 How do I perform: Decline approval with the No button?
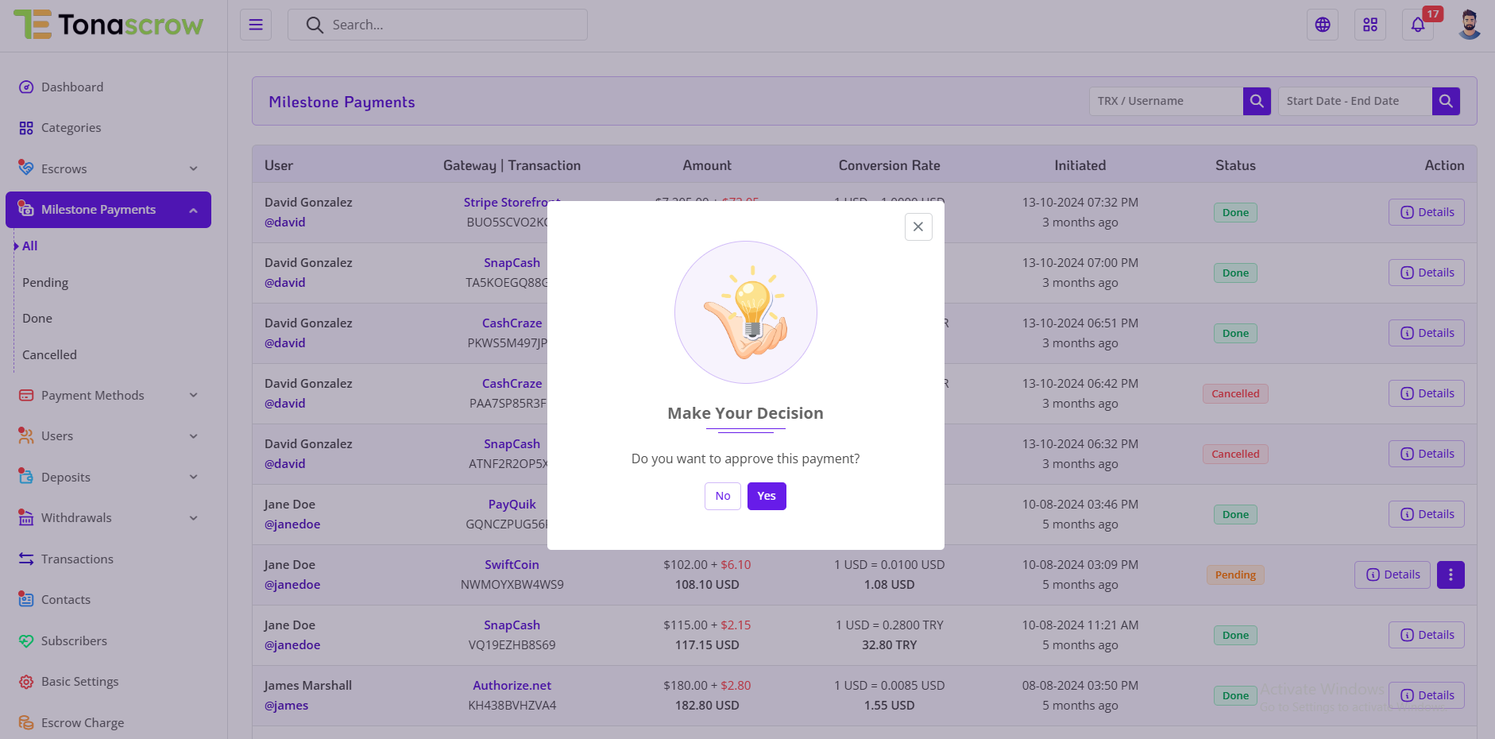click(722, 496)
